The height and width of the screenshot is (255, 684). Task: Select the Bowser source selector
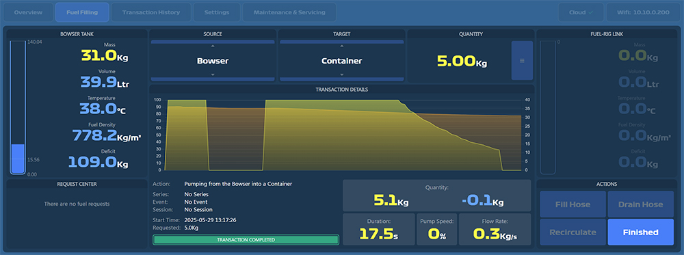pos(213,61)
